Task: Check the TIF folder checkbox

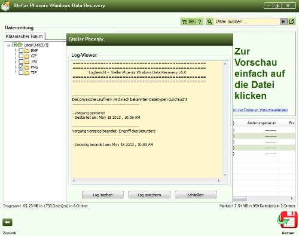Action: tap(21, 72)
